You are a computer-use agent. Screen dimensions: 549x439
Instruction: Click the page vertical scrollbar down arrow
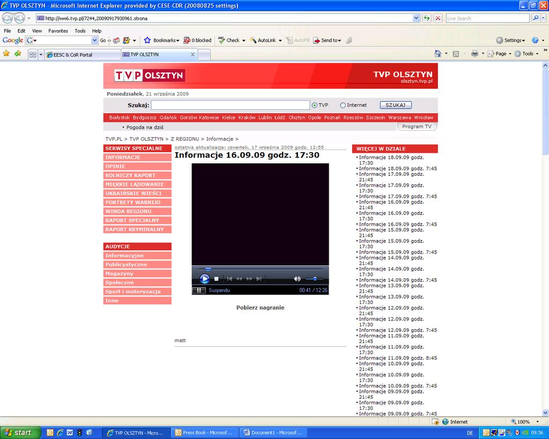point(545,413)
